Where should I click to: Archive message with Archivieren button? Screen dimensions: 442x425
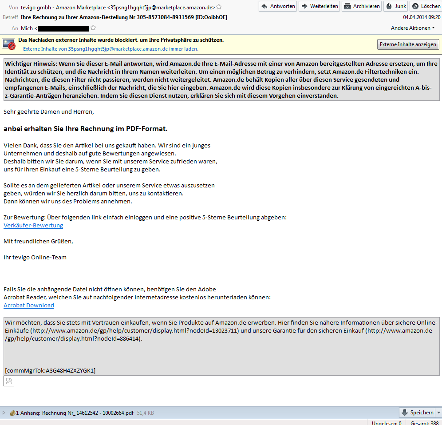362,6
